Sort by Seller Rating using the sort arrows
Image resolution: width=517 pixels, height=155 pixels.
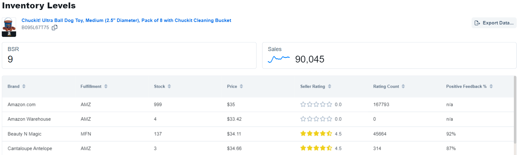tap(330, 86)
